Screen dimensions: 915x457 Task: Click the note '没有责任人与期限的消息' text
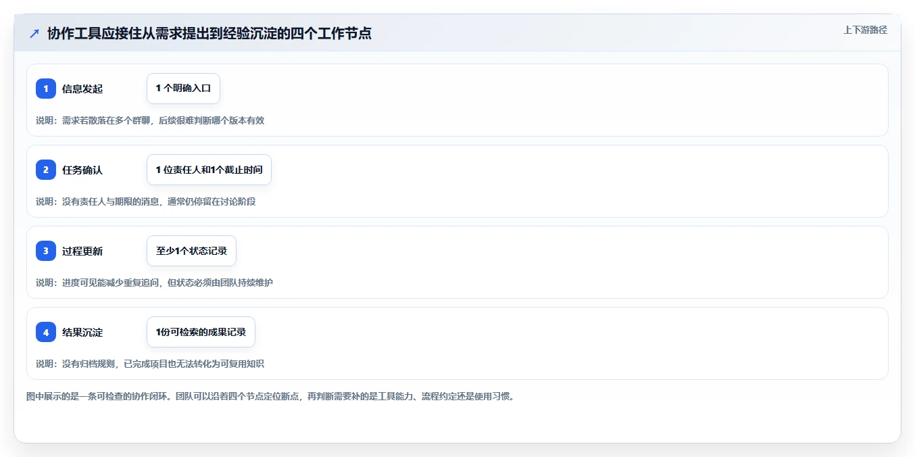pos(110,201)
